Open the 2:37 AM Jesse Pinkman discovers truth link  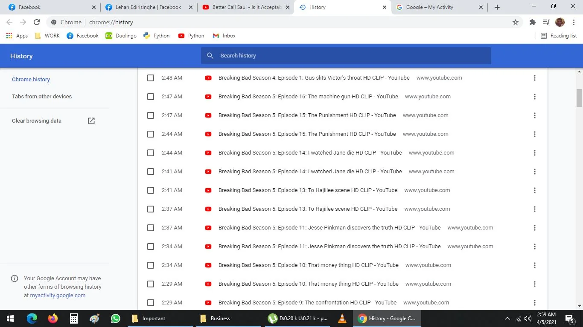click(x=329, y=228)
